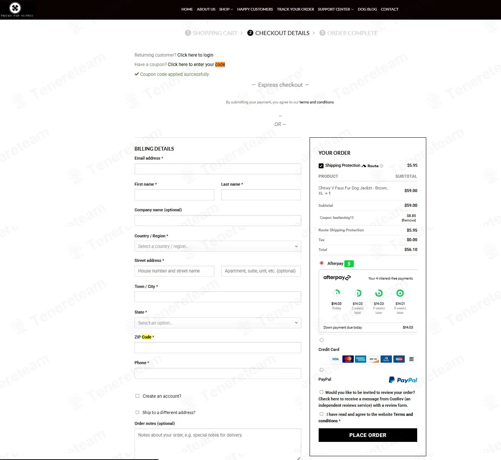Viewport: 501px width, 460px height.
Task: Click the step 1 Shopping Cart circle icon
Action: (x=188, y=33)
